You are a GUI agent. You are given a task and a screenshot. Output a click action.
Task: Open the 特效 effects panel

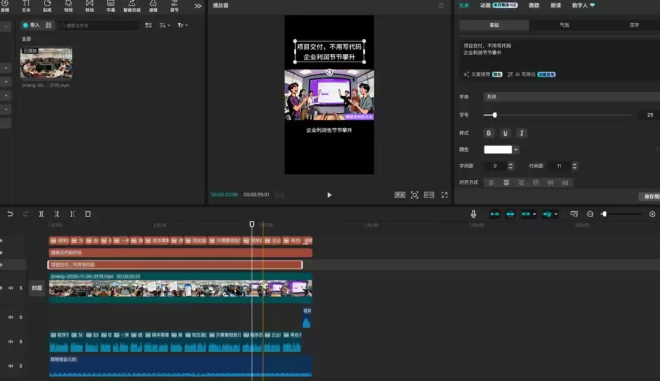pos(68,6)
